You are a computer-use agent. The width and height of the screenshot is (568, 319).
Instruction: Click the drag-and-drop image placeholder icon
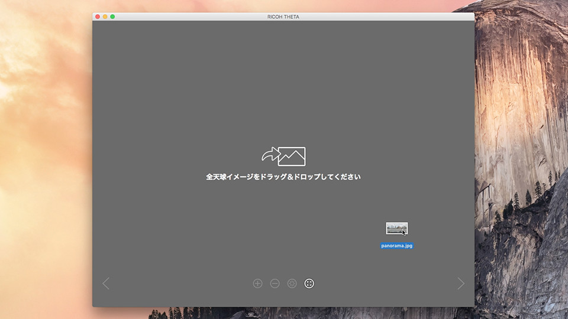[283, 156]
